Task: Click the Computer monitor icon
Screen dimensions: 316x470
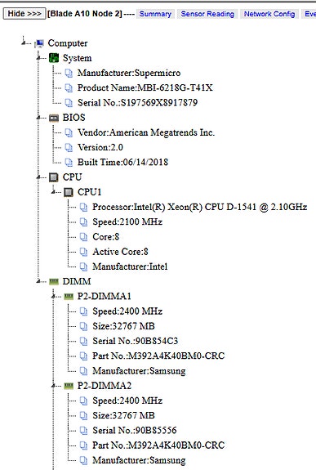Action: pyautogui.click(x=39, y=43)
